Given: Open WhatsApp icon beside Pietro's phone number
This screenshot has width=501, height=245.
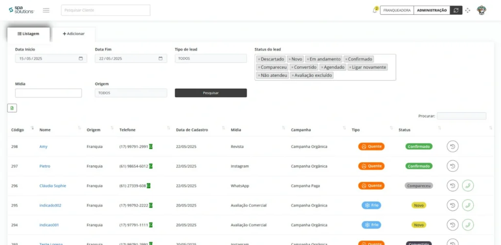Looking at the screenshot, I should [151, 166].
